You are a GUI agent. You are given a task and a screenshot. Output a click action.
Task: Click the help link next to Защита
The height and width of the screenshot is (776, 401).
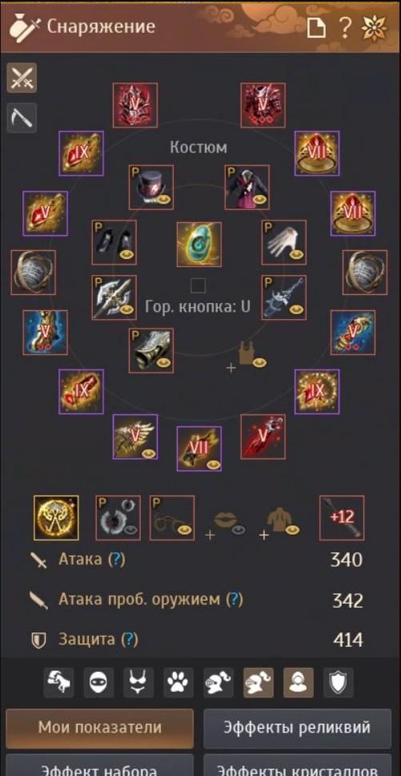130,640
